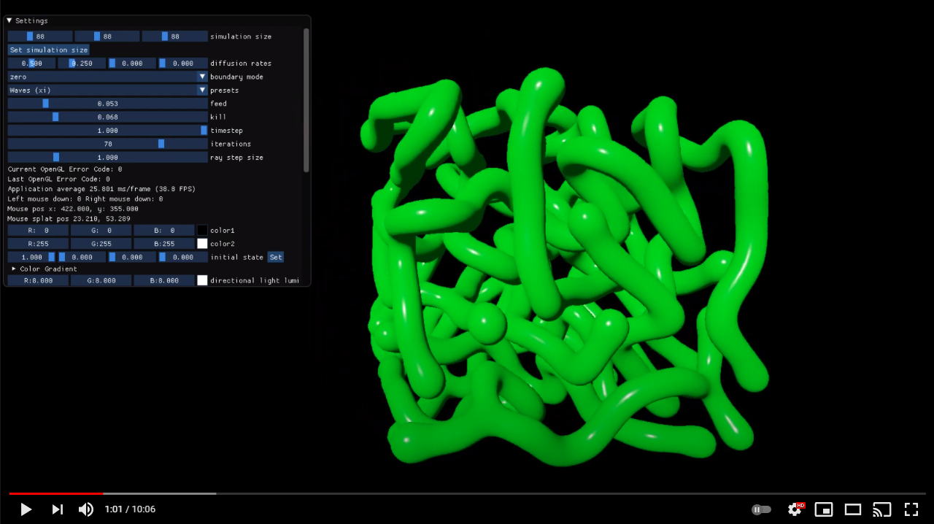Open YouTube player settings gear
934x524 pixels.
point(795,509)
